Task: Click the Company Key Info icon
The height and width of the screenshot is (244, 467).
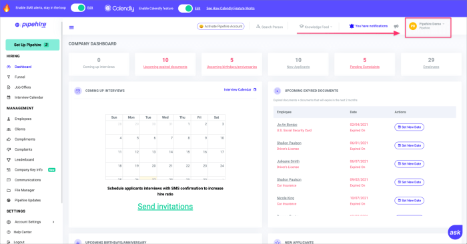Action: (9, 169)
